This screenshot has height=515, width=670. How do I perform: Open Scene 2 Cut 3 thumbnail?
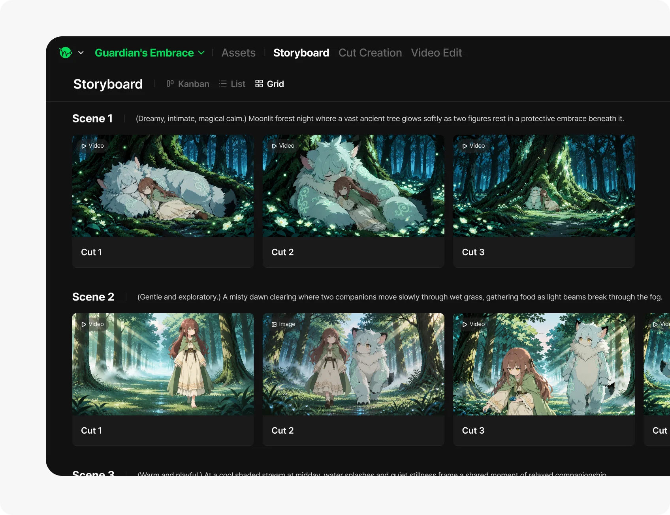[544, 364]
